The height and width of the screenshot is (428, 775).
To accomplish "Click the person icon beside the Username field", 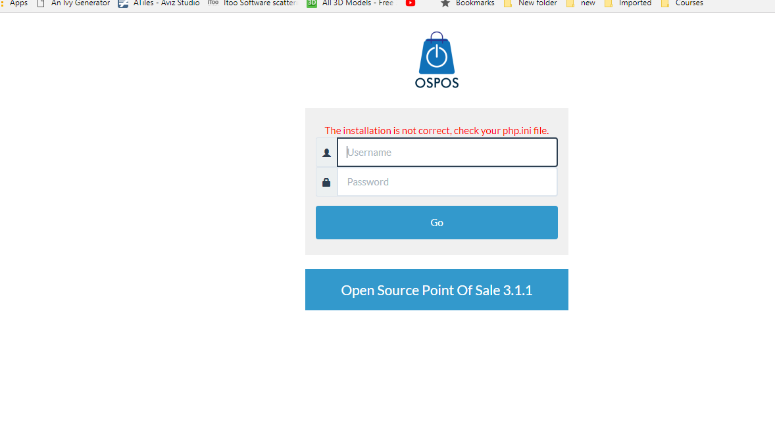I will click(326, 152).
